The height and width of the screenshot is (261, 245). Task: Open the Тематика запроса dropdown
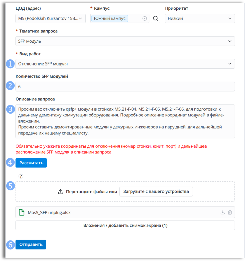(x=125, y=41)
